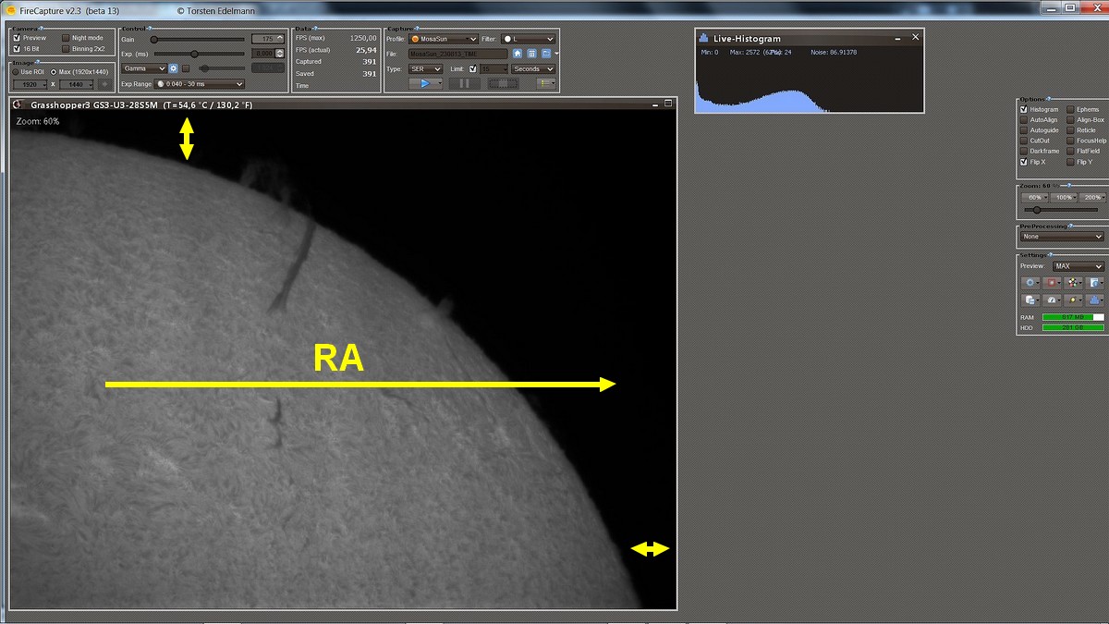This screenshot has height=624, width=1109.
Task: Open the Gamma control dropdown
Action: 143,68
